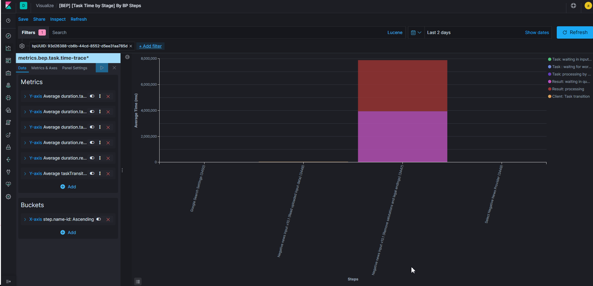
Task: Open Stack Monitoring heartbeat icon
Action: [8, 184]
